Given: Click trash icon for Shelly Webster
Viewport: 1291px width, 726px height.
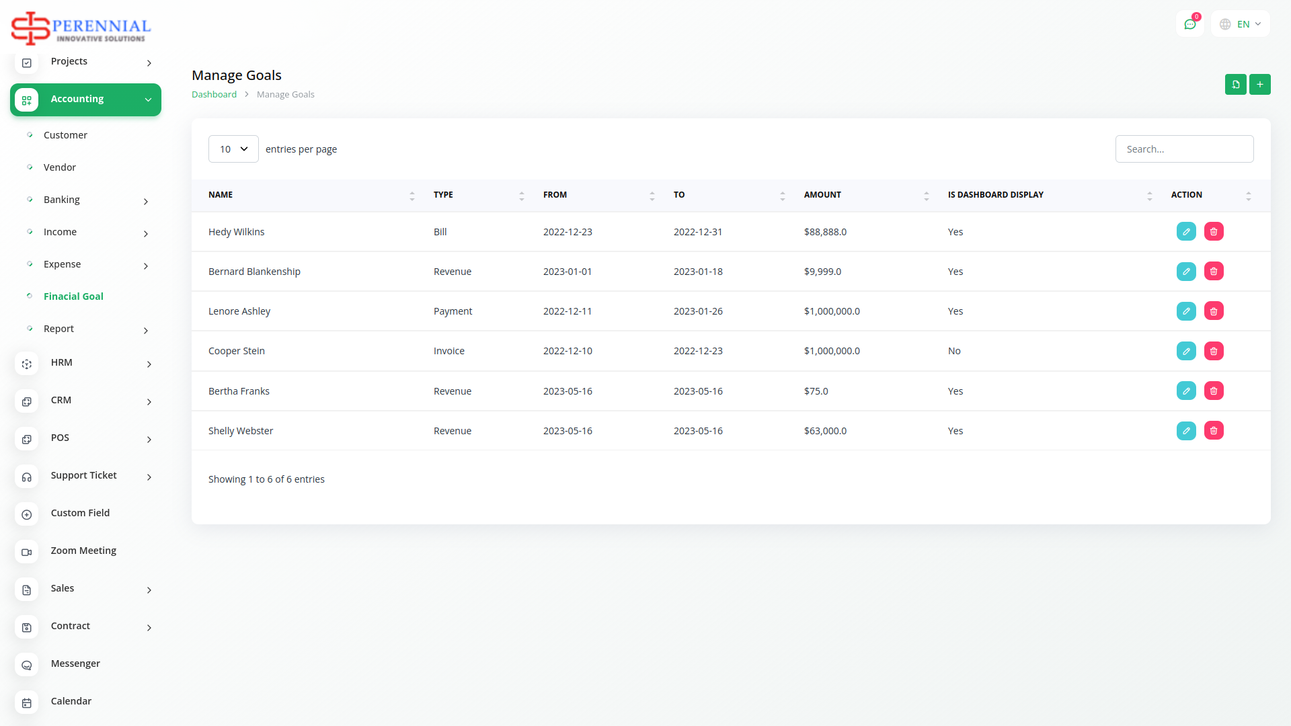Looking at the screenshot, I should (1214, 431).
